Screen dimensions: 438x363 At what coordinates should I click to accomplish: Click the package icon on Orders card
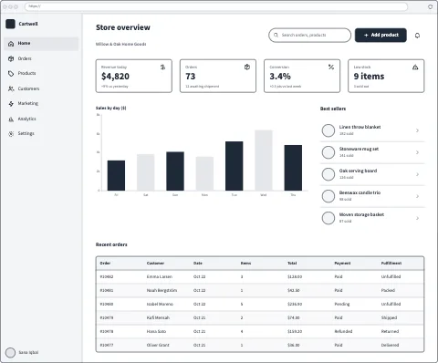(x=247, y=67)
